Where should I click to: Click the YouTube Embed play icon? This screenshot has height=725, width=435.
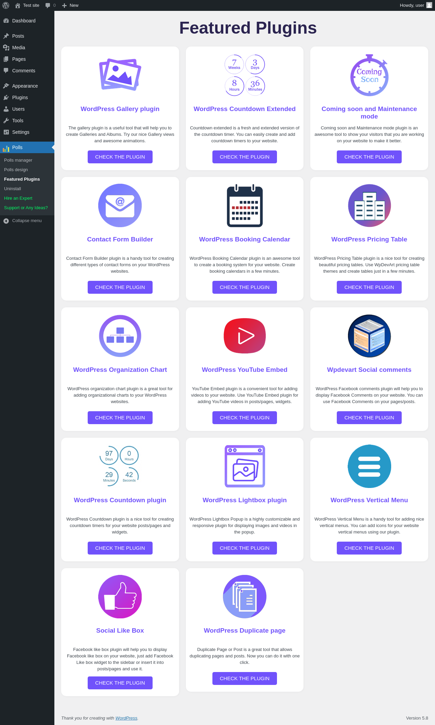[x=245, y=336]
